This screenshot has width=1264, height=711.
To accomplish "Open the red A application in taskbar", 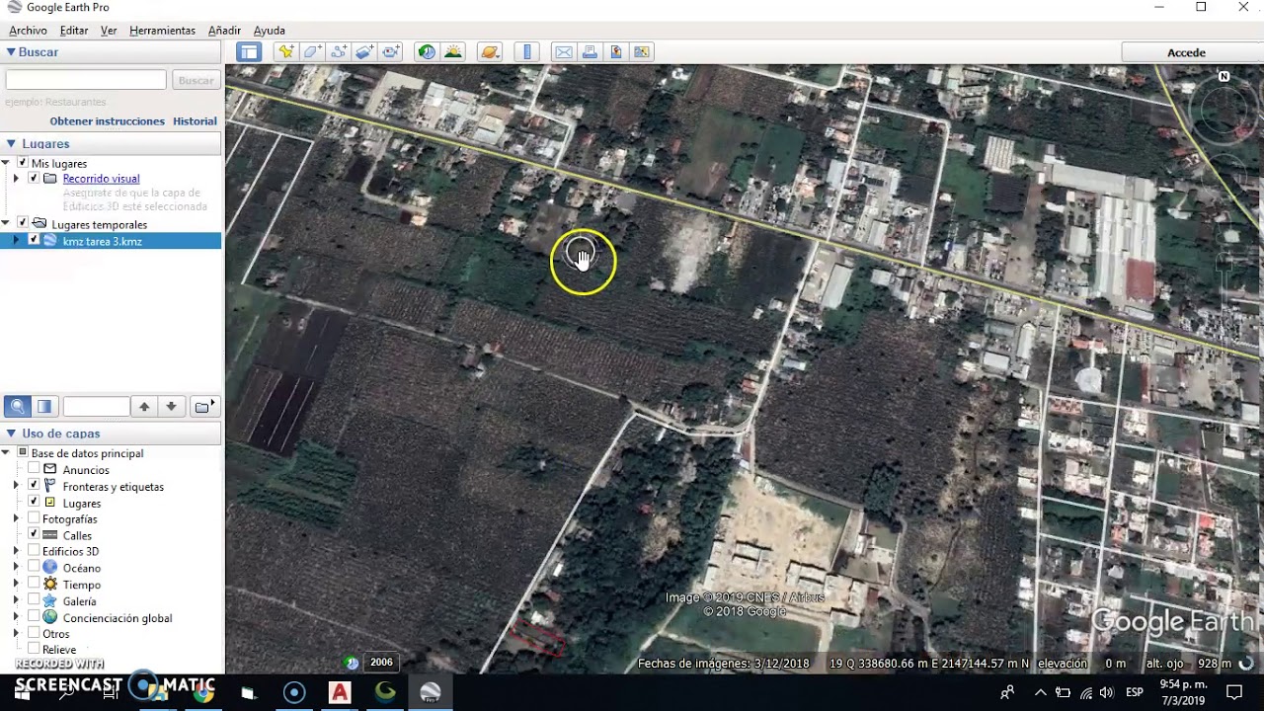I will pyautogui.click(x=340, y=692).
